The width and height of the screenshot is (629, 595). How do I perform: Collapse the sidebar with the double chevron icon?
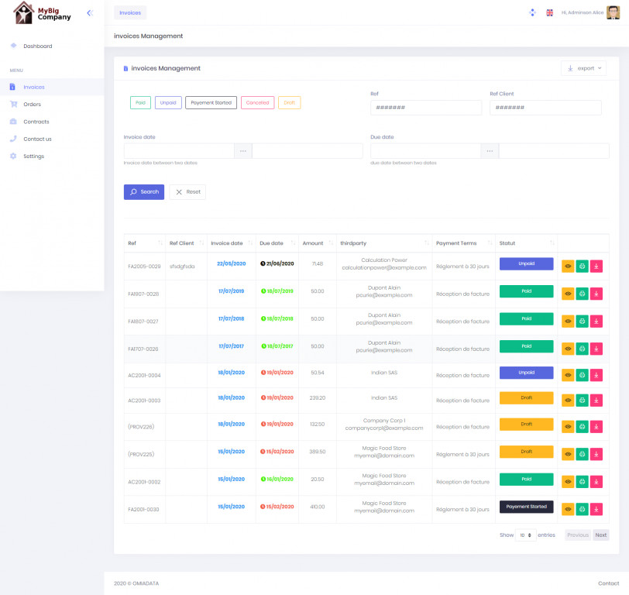[89, 13]
